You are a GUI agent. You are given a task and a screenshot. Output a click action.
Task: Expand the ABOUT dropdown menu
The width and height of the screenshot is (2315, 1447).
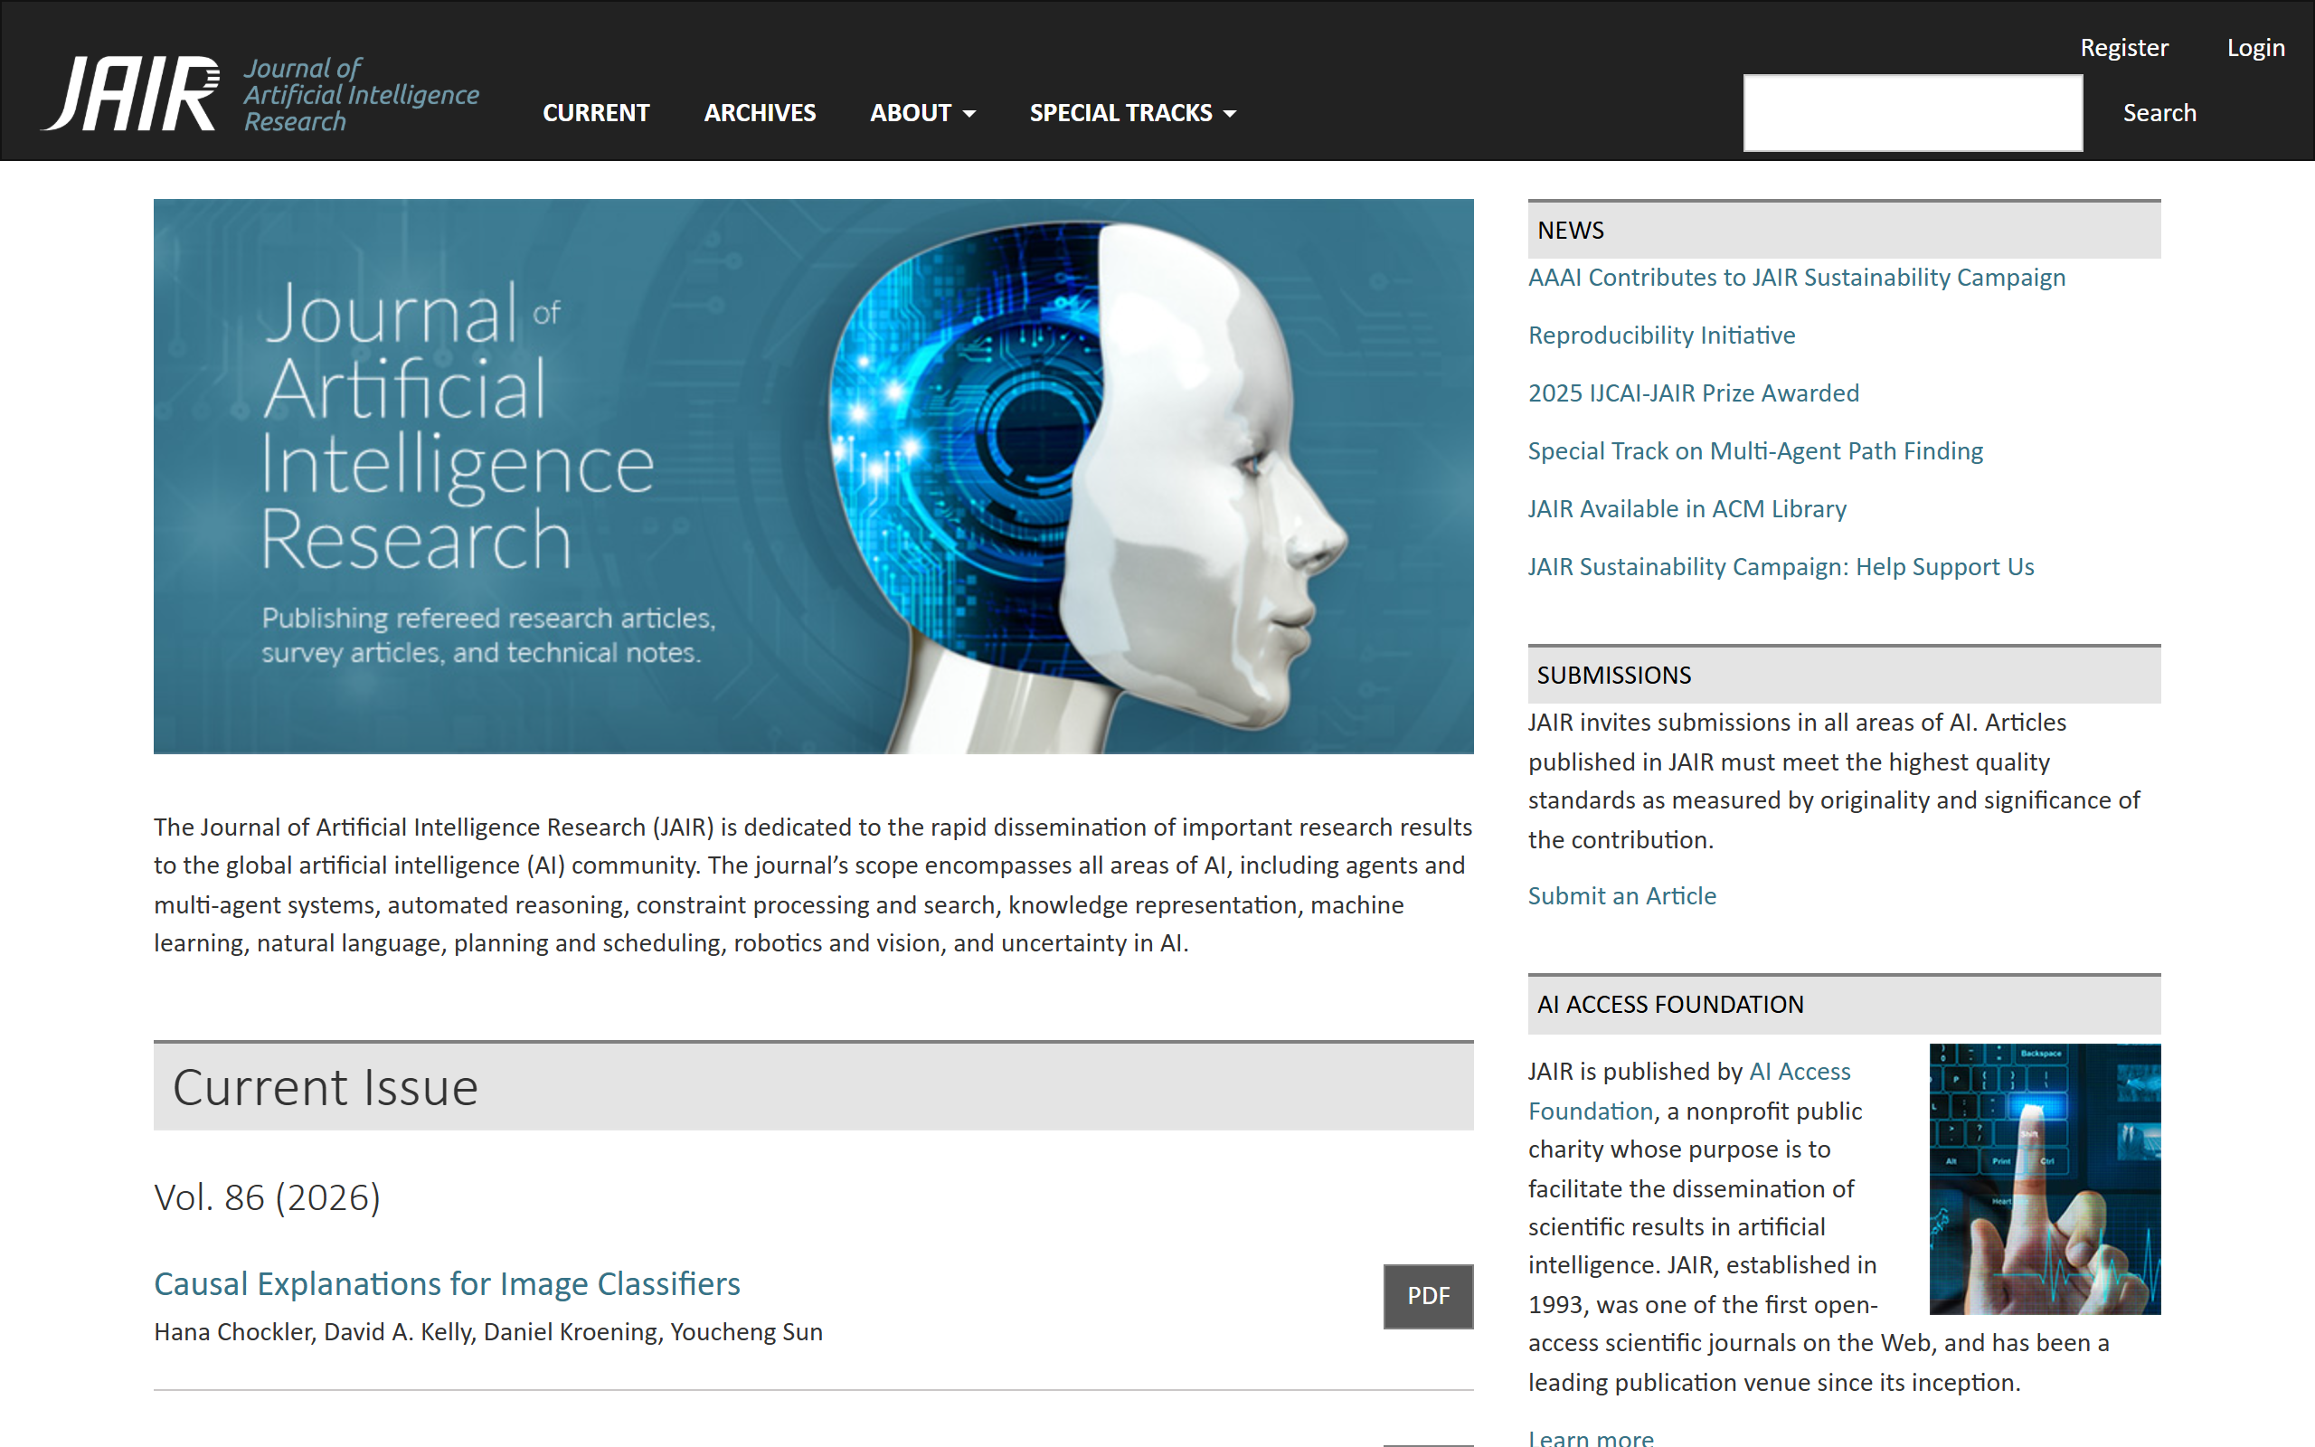922,113
